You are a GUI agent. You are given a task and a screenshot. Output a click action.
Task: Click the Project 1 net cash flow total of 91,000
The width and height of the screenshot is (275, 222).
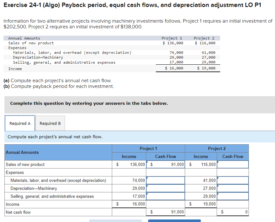click(165, 212)
